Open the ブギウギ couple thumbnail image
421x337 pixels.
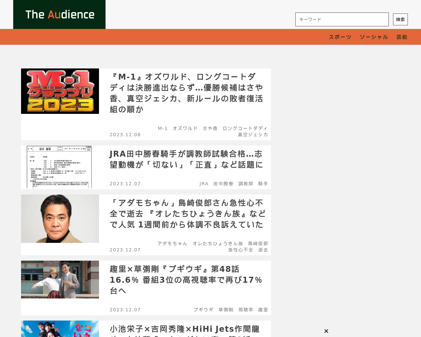coord(60,279)
